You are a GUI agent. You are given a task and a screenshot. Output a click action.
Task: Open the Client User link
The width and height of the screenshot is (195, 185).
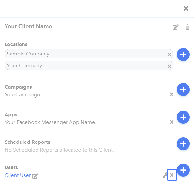tap(18, 175)
